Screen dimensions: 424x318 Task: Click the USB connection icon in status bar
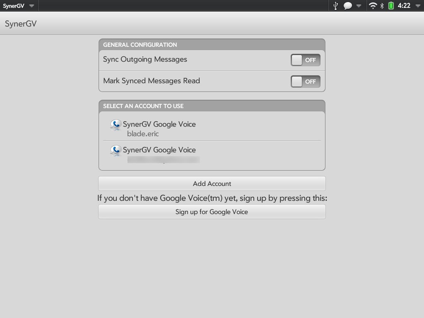(335, 6)
